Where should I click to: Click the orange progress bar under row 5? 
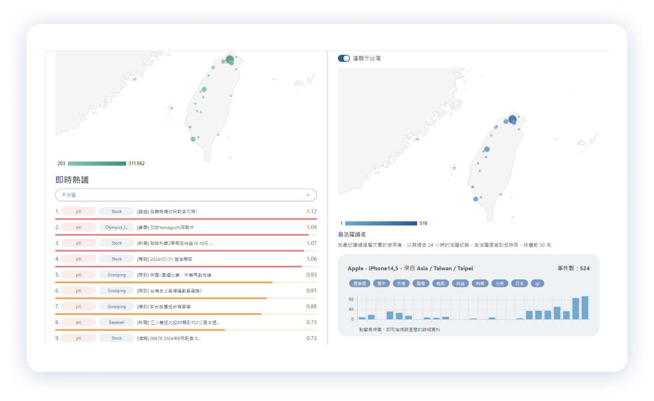tap(163, 283)
